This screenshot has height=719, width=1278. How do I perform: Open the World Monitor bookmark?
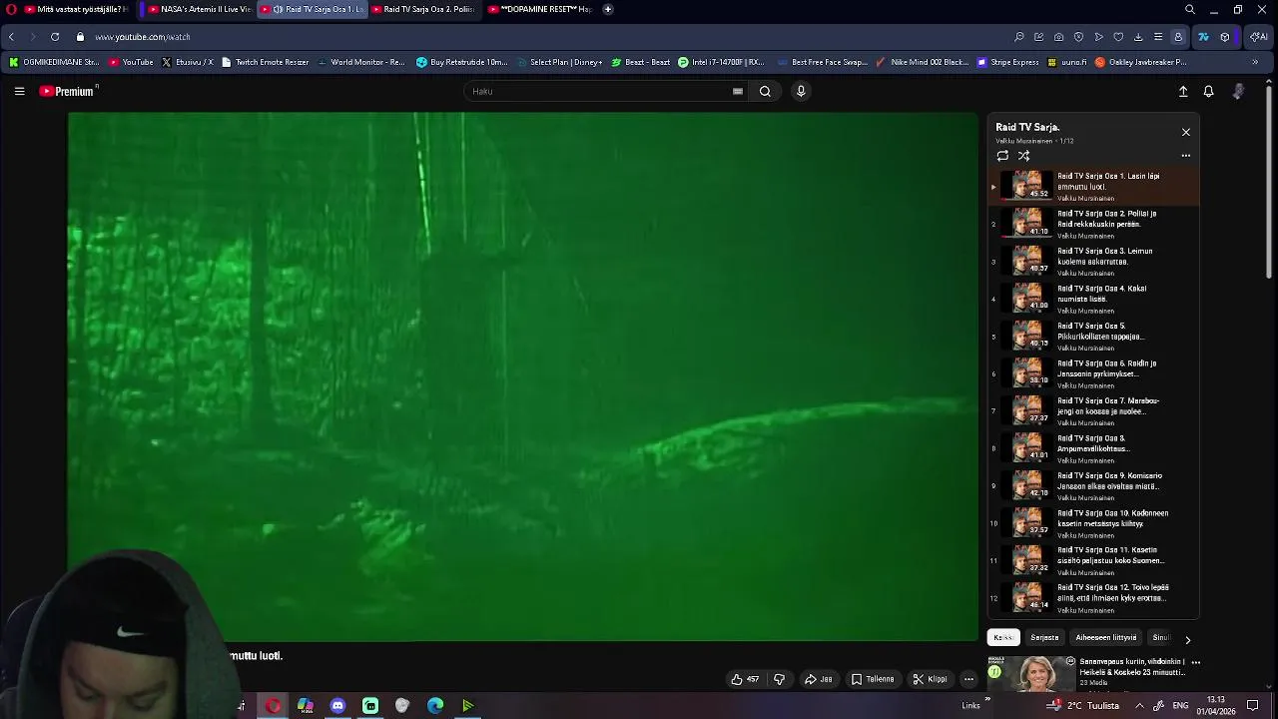361,62
